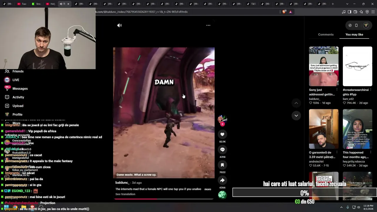Open options for the 'O garsonieră' card
The image size is (377, 212).
click(x=337, y=152)
